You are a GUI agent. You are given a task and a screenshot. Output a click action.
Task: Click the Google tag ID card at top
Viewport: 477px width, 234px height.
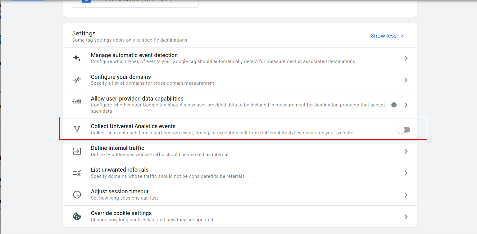click(135, 3)
